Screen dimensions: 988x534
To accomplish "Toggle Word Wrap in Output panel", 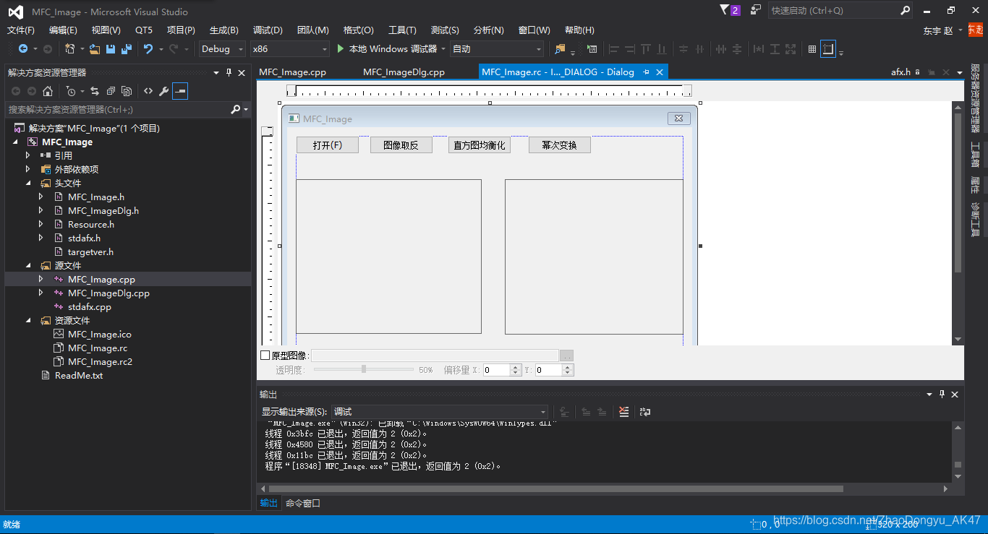I will coord(645,412).
